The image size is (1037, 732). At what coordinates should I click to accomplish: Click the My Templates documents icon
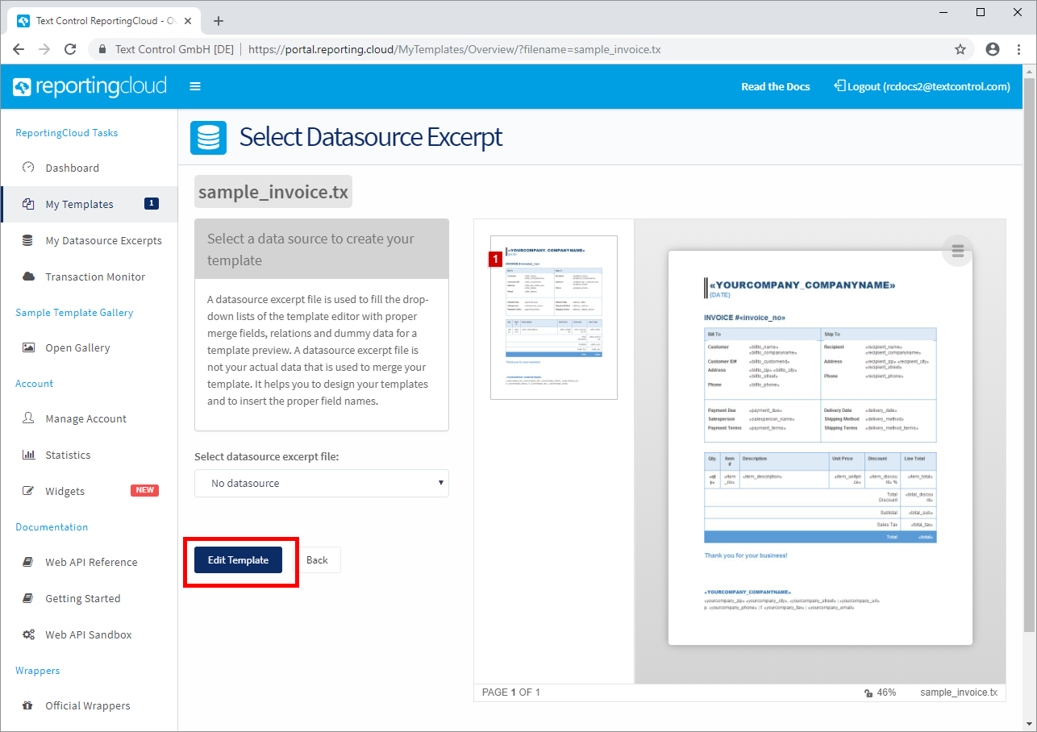coord(28,204)
